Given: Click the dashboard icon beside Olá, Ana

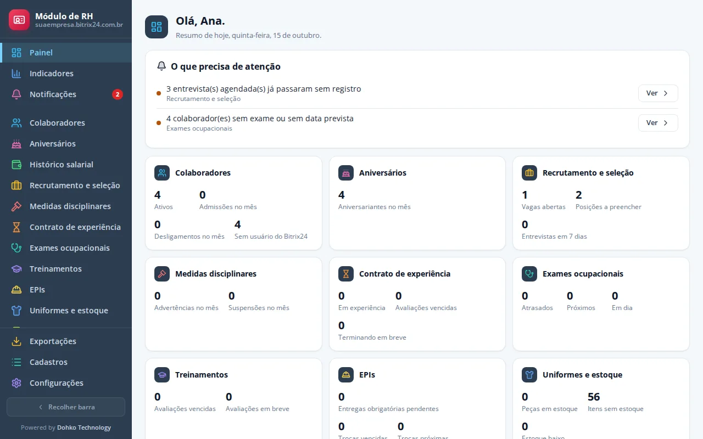Looking at the screenshot, I should tap(157, 27).
